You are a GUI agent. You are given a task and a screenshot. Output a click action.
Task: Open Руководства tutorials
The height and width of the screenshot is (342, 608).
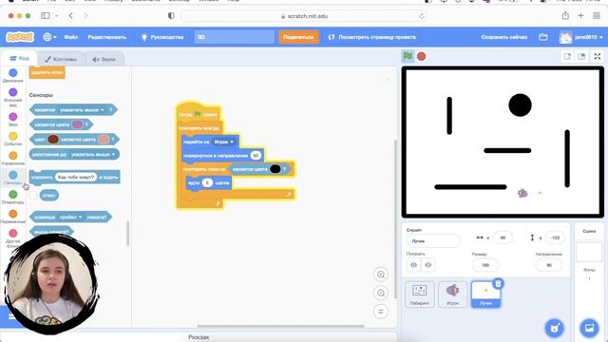click(162, 37)
